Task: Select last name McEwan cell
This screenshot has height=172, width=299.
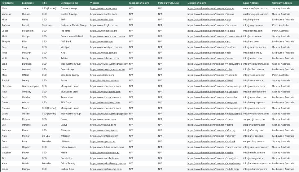Action: 27,53
